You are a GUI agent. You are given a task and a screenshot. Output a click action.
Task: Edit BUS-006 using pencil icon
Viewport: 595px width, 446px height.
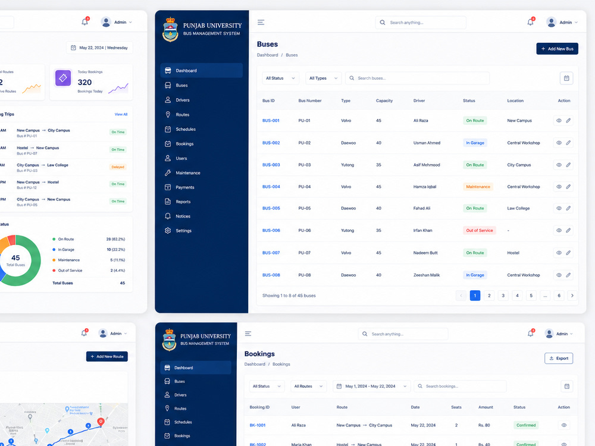click(568, 230)
